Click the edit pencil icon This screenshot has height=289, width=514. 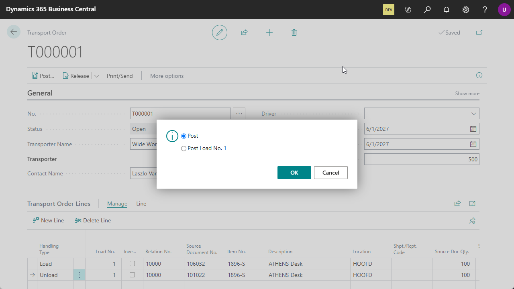click(x=220, y=33)
